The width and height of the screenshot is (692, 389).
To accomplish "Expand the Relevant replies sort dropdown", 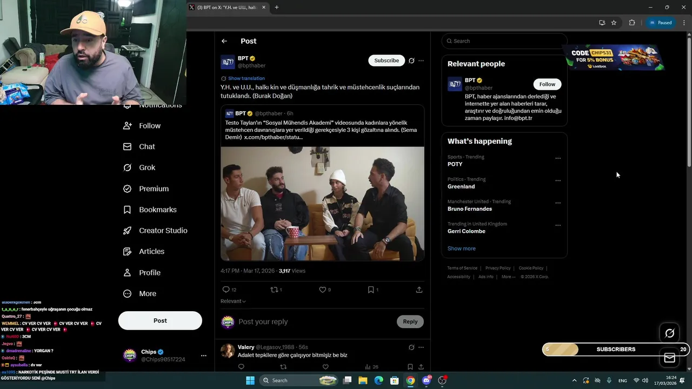I will pyautogui.click(x=233, y=301).
